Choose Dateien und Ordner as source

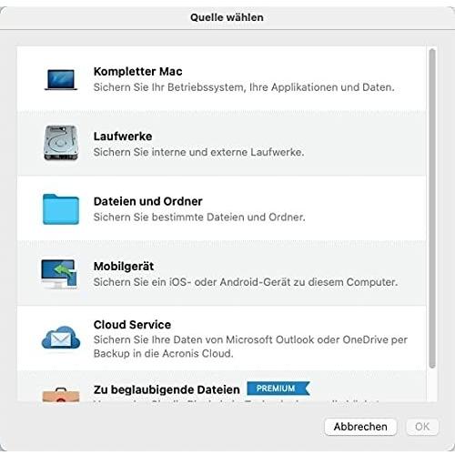221,208
